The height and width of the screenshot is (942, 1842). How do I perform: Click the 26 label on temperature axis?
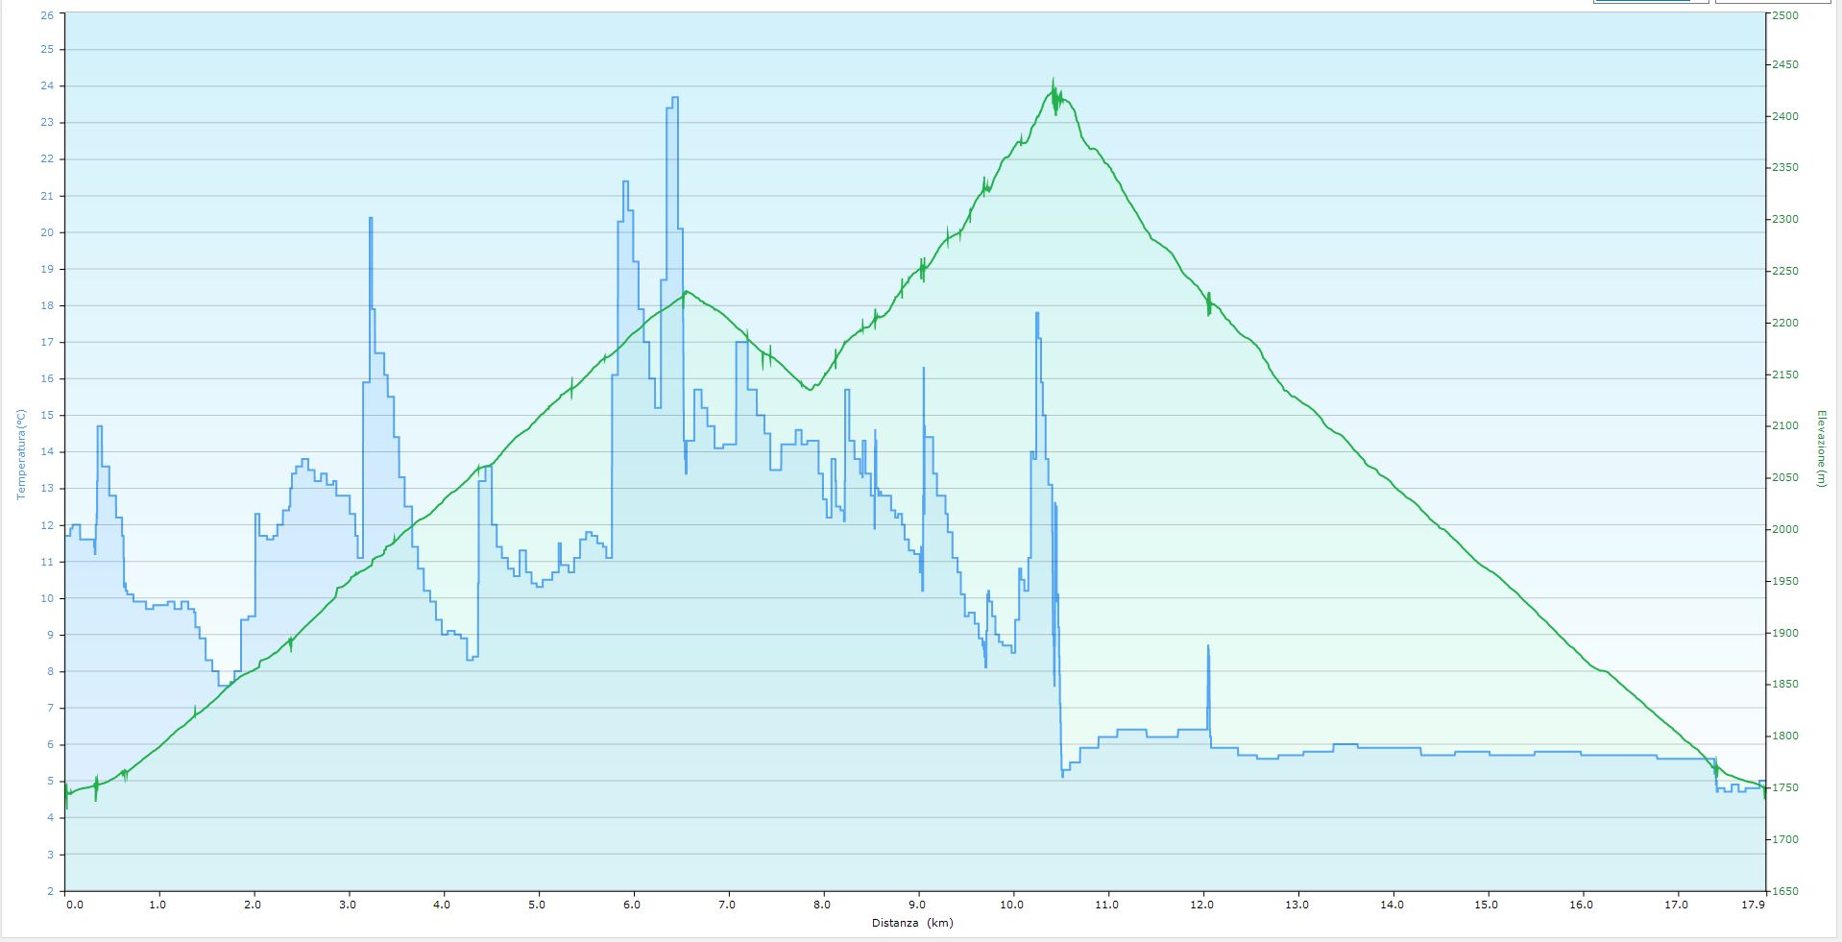tap(47, 13)
